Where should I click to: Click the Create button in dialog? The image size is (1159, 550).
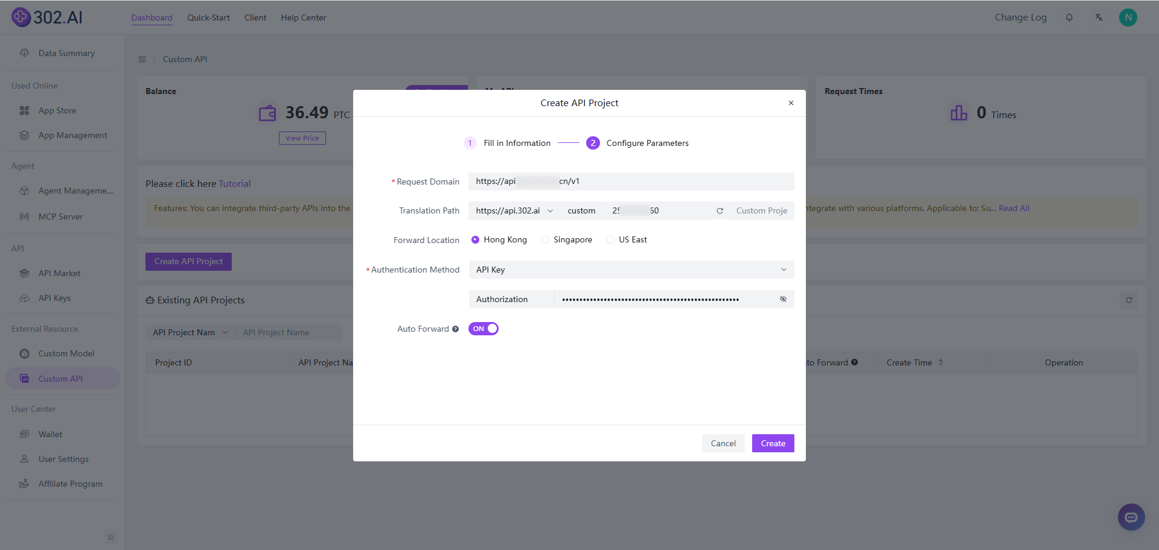(773, 443)
